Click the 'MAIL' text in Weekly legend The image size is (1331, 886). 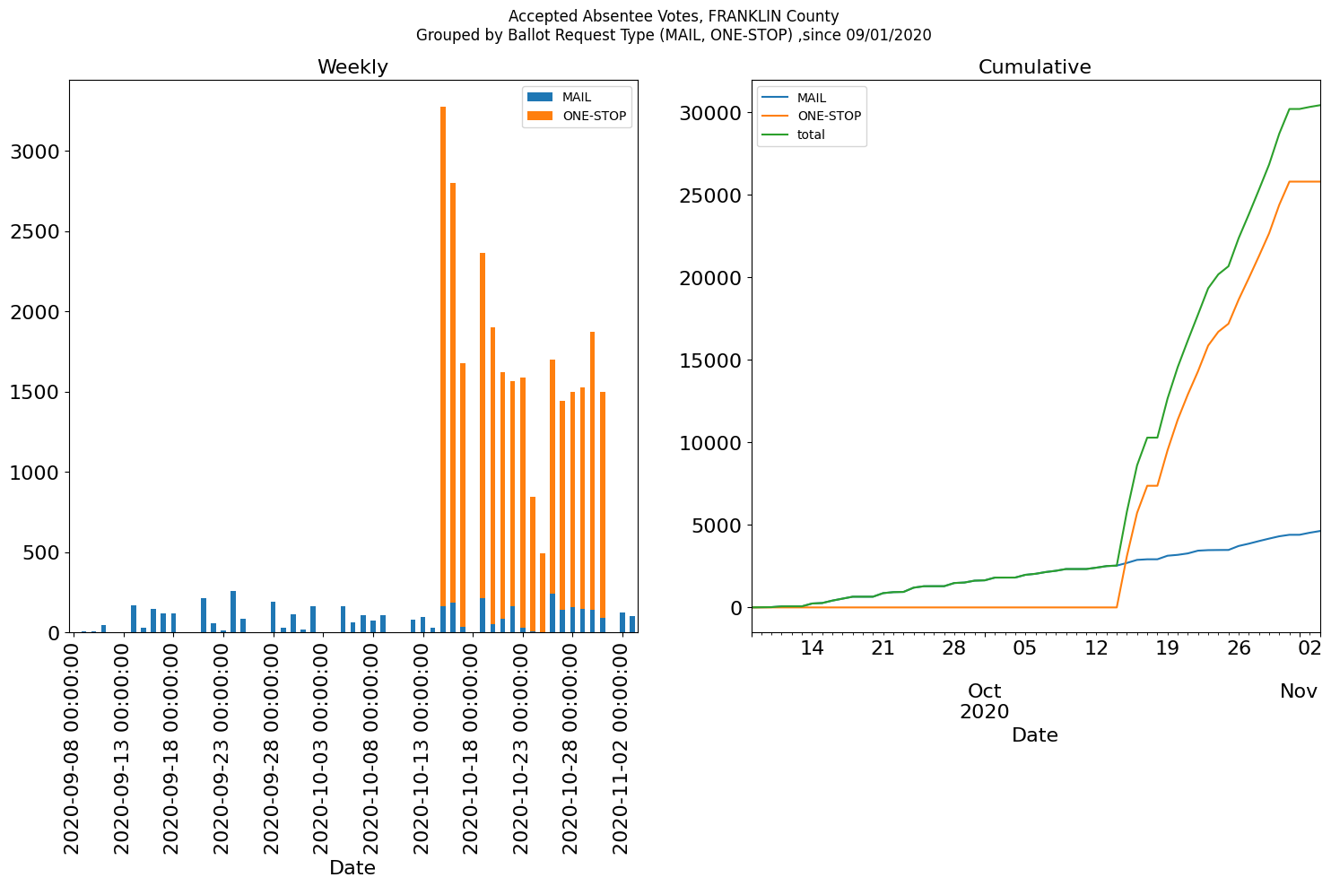point(577,98)
